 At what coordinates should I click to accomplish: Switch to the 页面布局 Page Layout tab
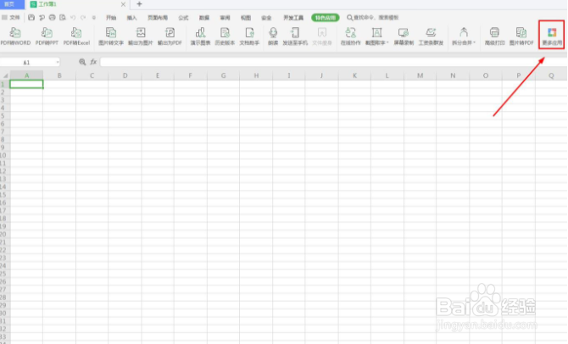[x=157, y=18]
